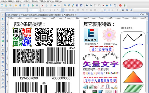149x93 pixels.
Task: Click the printer icon in toolbar
Action: point(20,5)
